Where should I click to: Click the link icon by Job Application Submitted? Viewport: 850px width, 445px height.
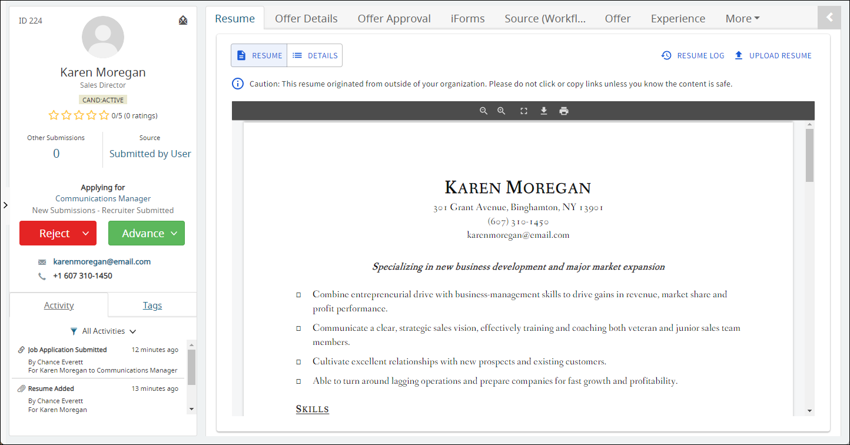[x=22, y=350]
